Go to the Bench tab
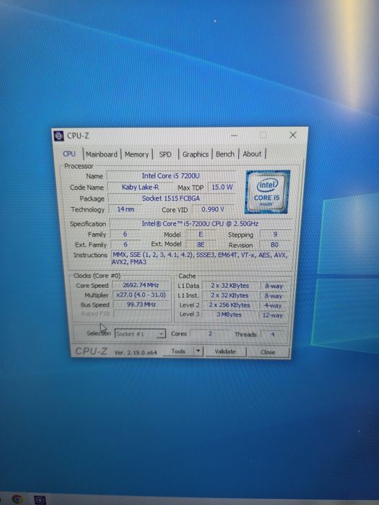The width and height of the screenshot is (379, 505). 225,154
